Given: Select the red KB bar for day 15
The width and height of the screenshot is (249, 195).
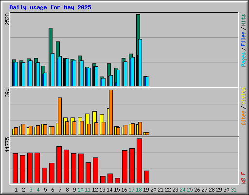Looking at the screenshot, I should tap(117, 181).
